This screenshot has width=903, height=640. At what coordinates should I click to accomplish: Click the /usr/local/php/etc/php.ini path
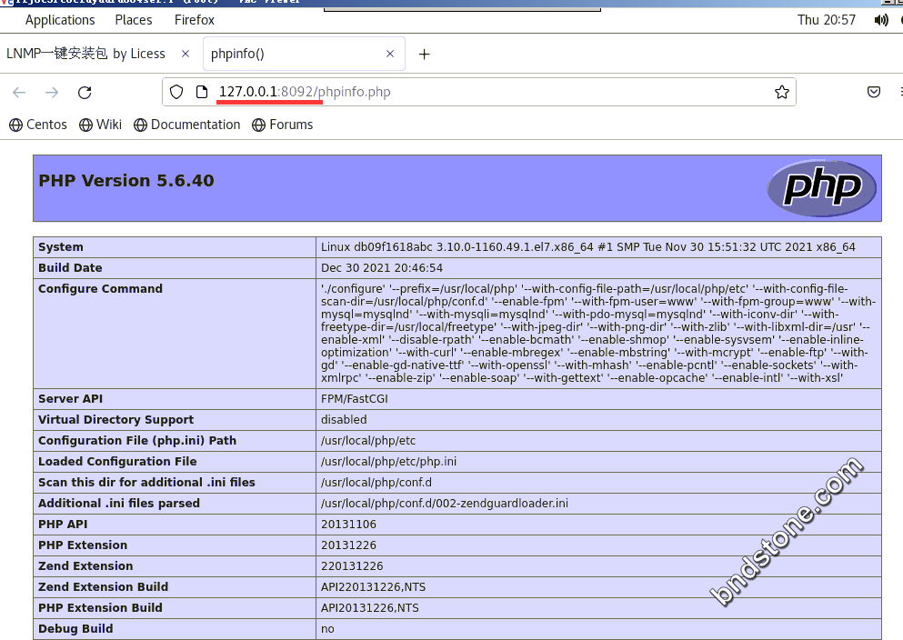pos(388,462)
